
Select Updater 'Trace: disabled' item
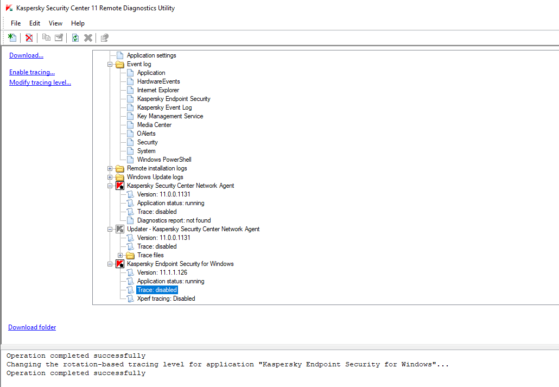[157, 246]
